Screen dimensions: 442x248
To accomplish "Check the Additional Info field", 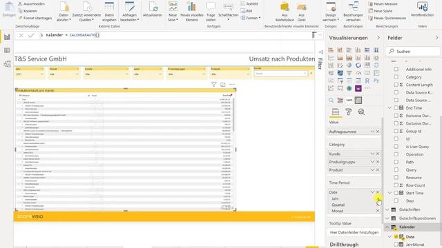I will (x=396, y=69).
